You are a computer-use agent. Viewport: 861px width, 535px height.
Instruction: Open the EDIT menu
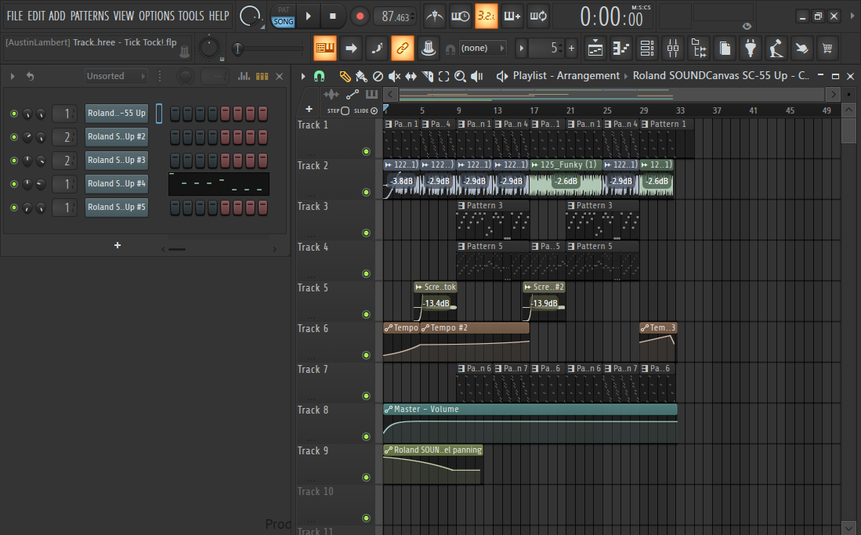tap(36, 16)
